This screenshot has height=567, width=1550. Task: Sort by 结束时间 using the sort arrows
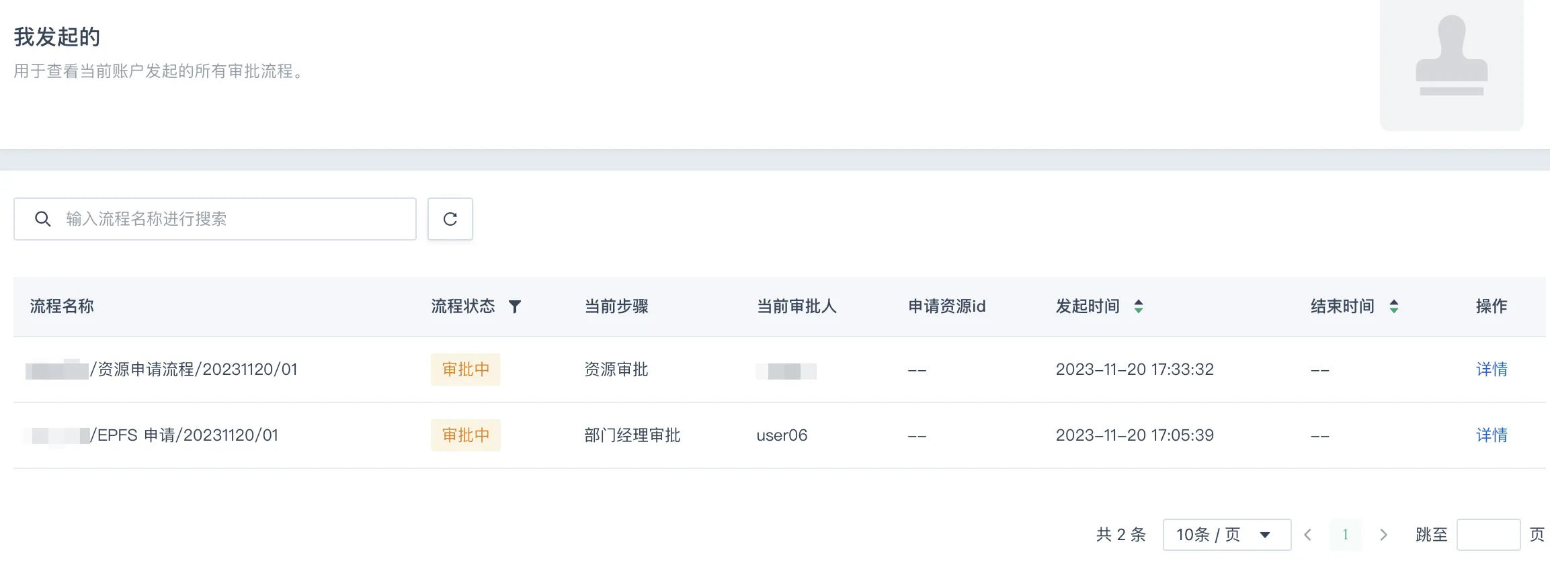(1394, 307)
